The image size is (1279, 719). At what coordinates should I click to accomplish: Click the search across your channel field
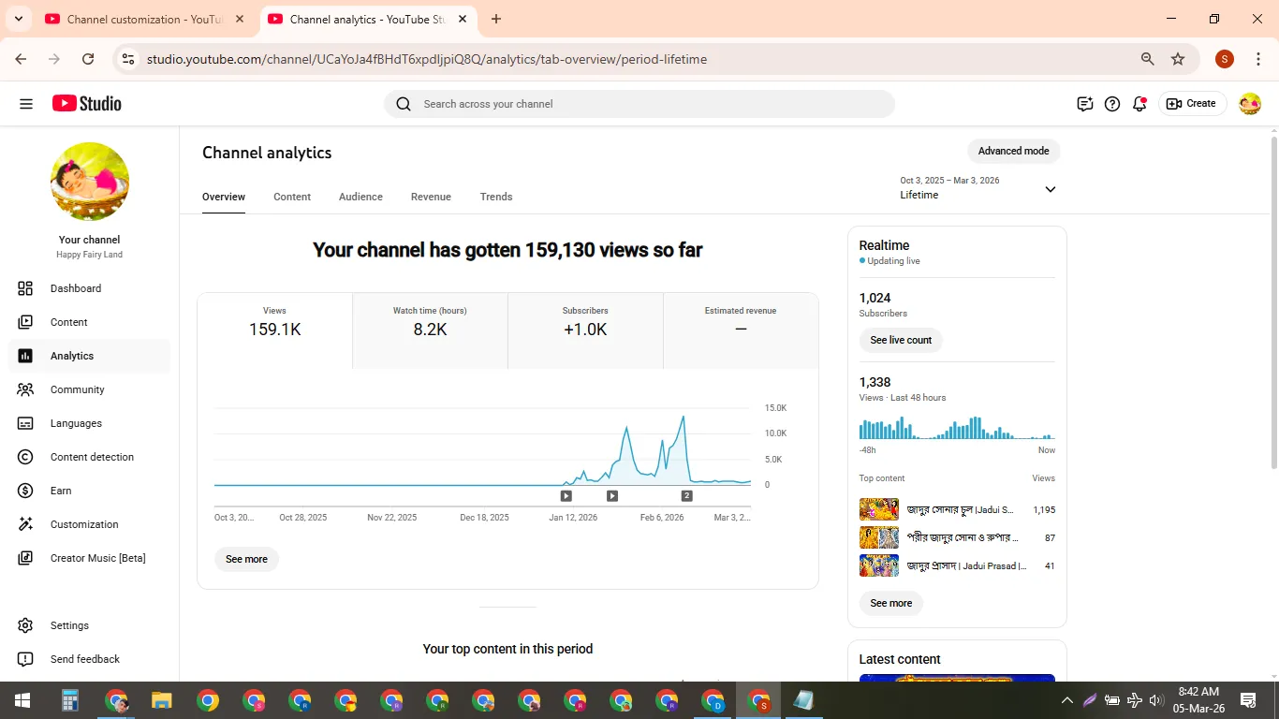point(639,104)
